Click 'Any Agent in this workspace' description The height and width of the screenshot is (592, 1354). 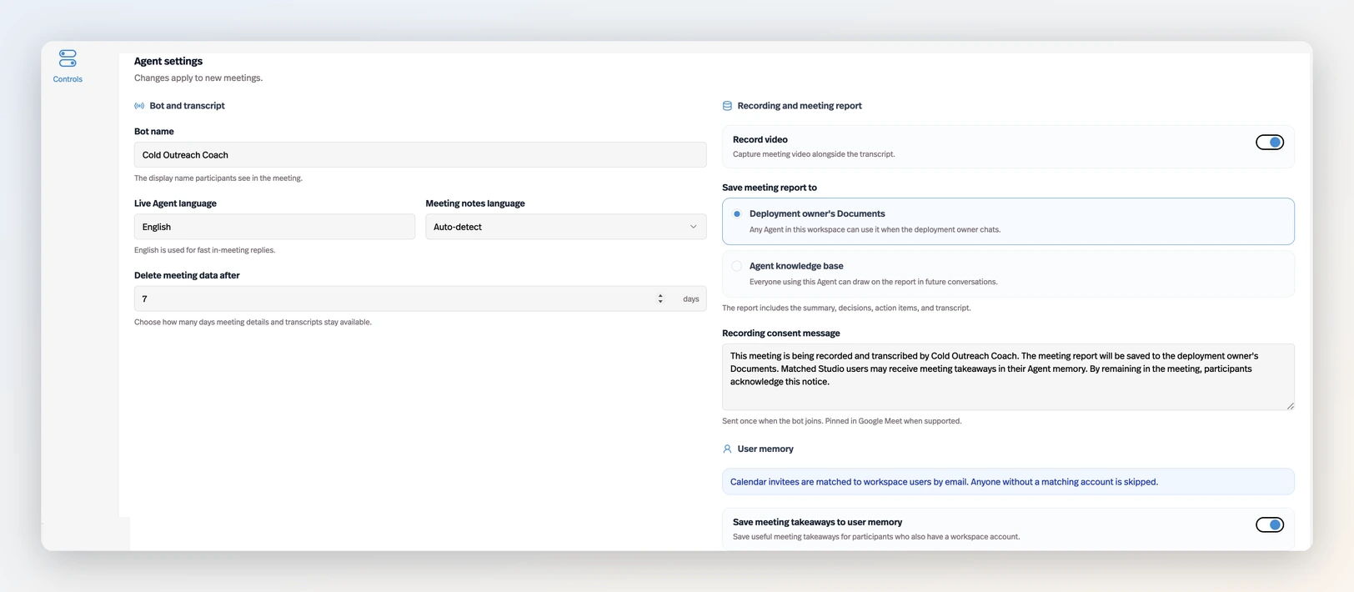point(875,229)
